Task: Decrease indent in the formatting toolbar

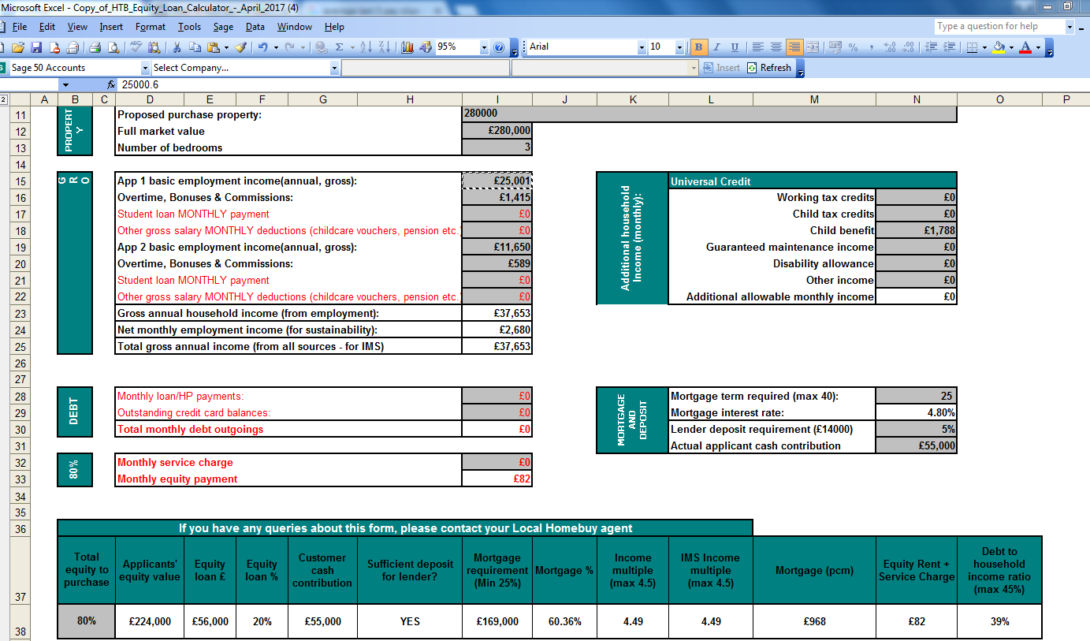Action: pos(930,47)
